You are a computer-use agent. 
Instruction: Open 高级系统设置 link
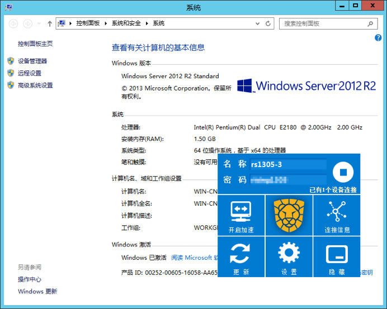tap(35, 85)
